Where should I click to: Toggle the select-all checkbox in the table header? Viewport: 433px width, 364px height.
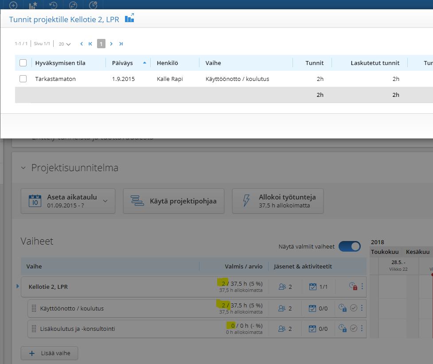click(x=23, y=63)
